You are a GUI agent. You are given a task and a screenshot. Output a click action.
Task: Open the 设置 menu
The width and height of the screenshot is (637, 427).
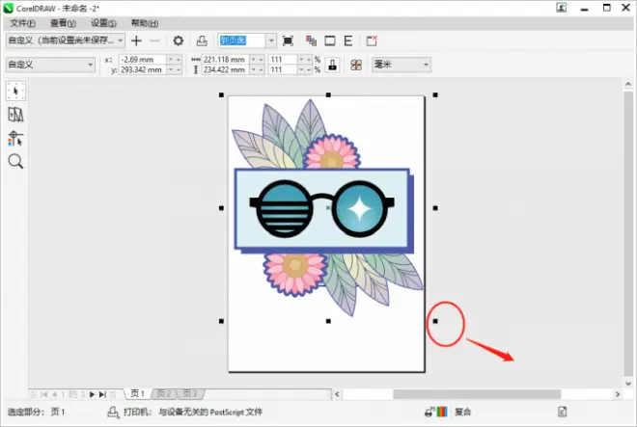(103, 23)
